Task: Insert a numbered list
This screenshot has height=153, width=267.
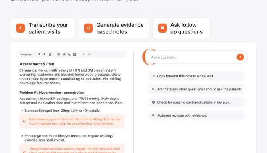Action: tap(64, 54)
